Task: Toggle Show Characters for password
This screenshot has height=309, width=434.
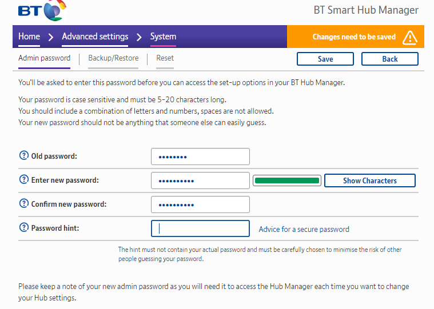Action: [369, 180]
